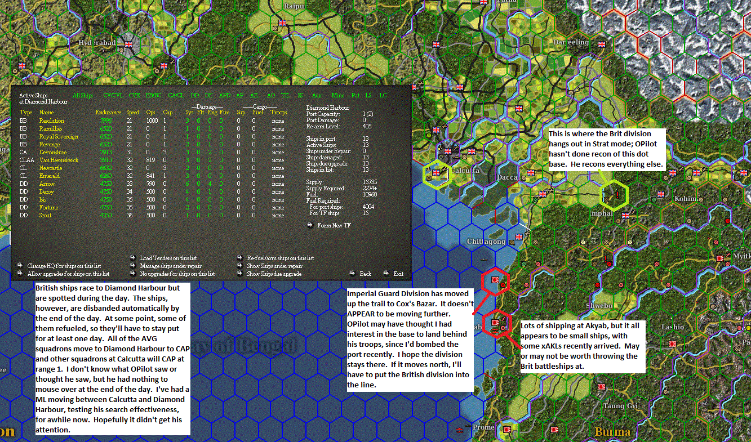
Task: Sort ships by the Name column header
Action: (46, 113)
